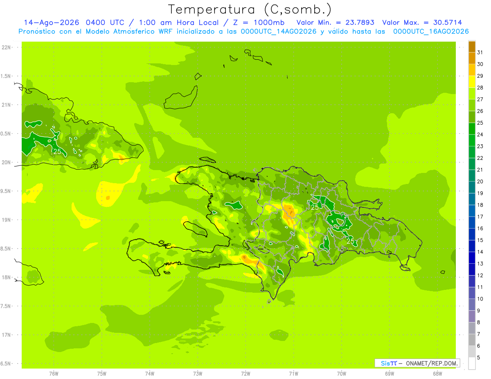Click the '25' contour label over Cuba
This screenshot has width=491, height=379.
[x=57, y=152]
